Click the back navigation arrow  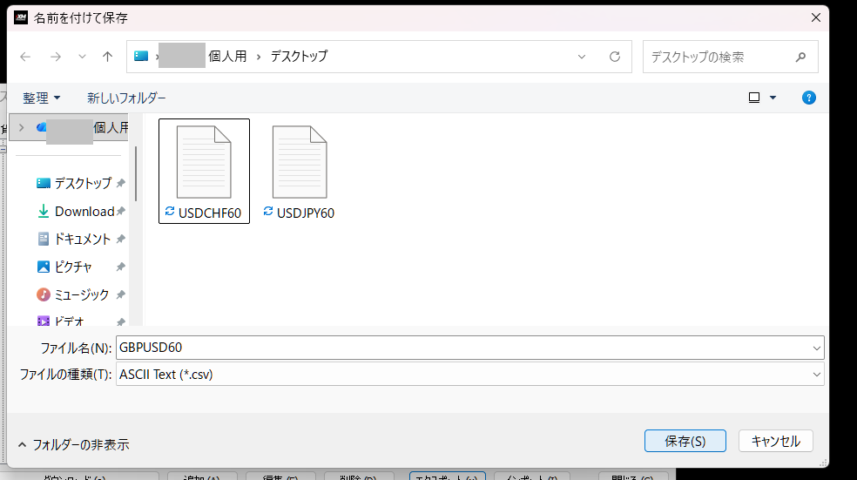pos(26,57)
